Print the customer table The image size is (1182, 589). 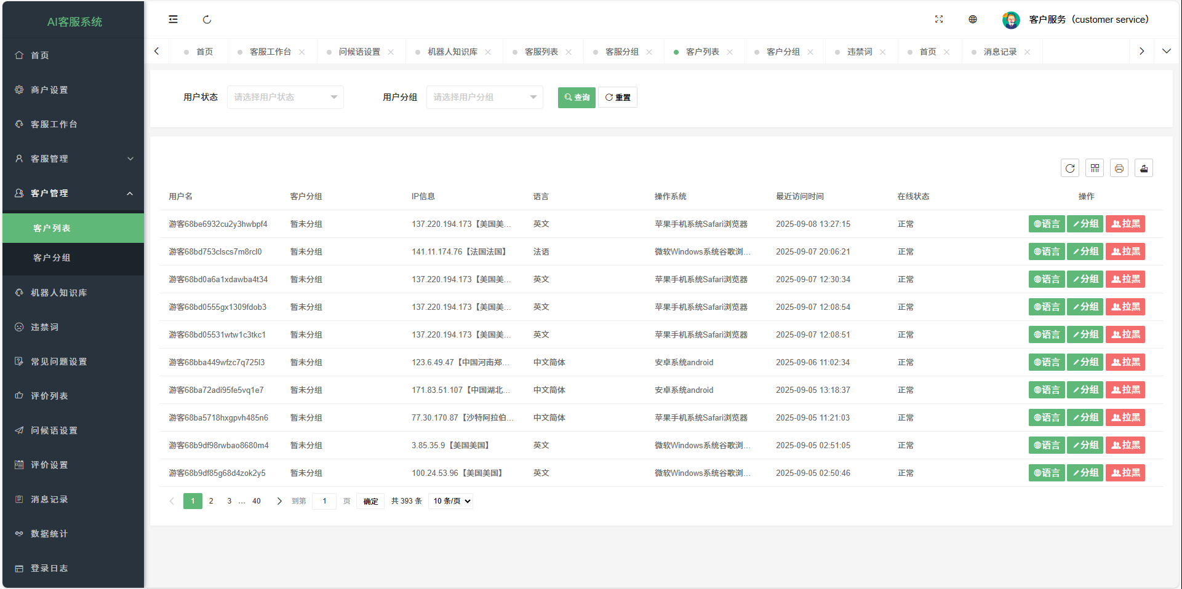(x=1119, y=168)
